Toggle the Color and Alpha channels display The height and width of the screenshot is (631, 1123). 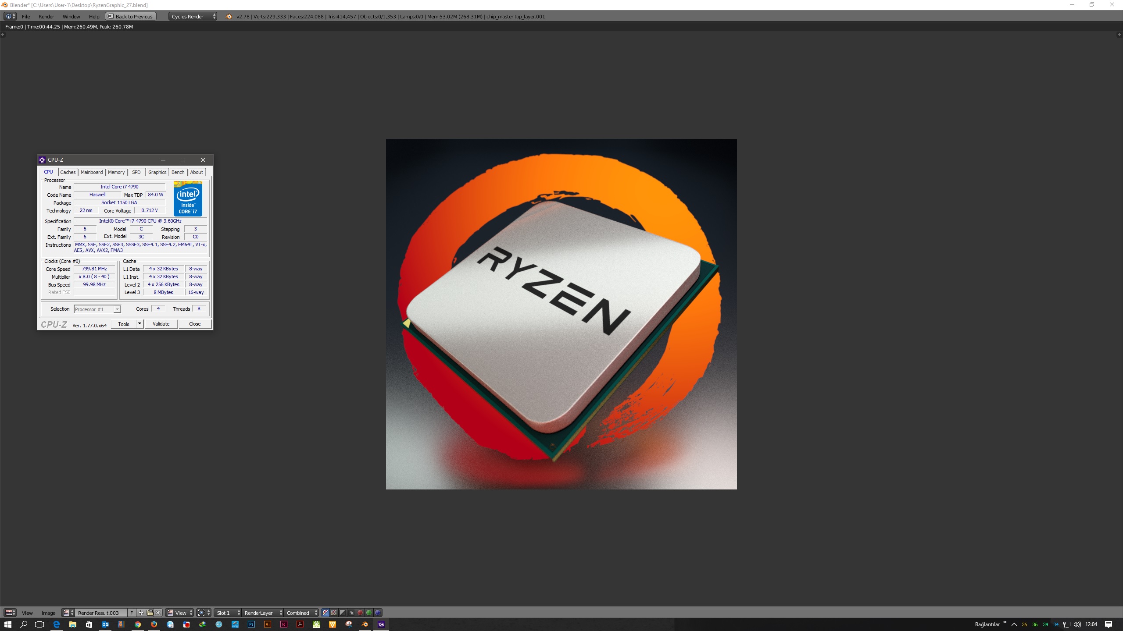325,613
